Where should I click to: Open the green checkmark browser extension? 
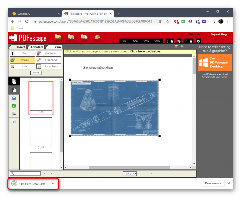(x=183, y=21)
